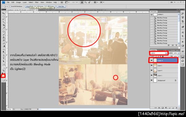Select the Hand tool in toolbox
Screen dimensions: 186x117
tap(4, 68)
